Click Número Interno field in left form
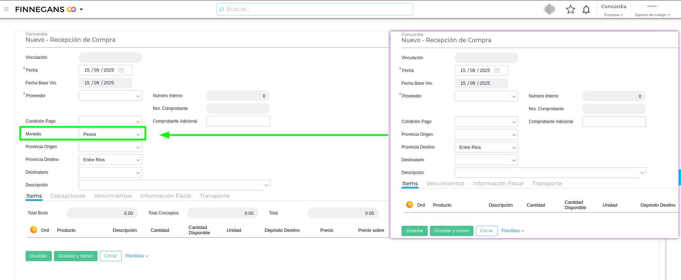681x280 pixels. (x=238, y=96)
